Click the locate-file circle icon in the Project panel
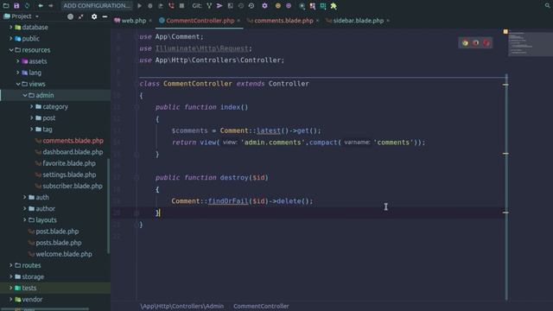The width and height of the screenshot is (553, 311). pyautogui.click(x=70, y=16)
